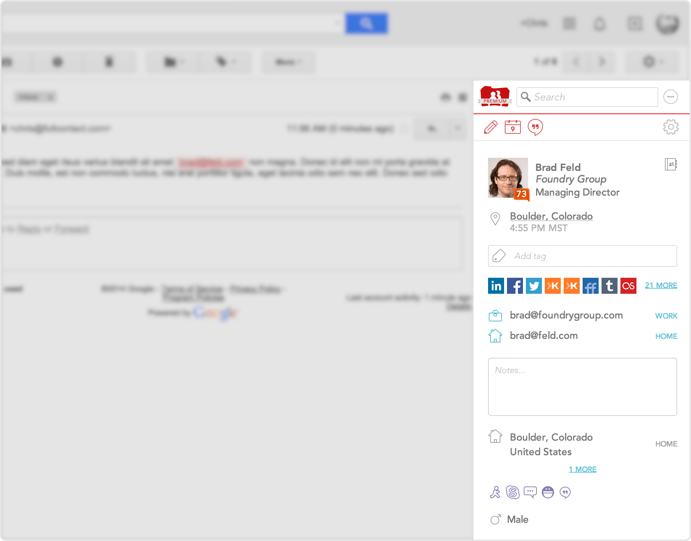
Task: Open Brad Feld's LinkedIn profile icon
Action: click(x=496, y=286)
